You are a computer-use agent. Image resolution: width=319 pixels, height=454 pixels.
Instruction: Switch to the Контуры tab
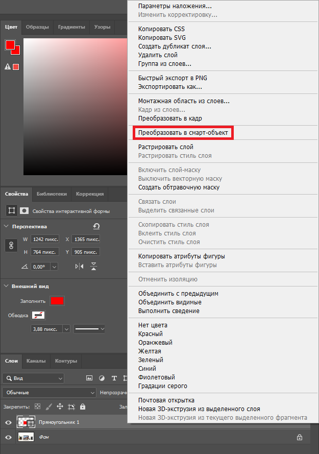(x=66, y=361)
